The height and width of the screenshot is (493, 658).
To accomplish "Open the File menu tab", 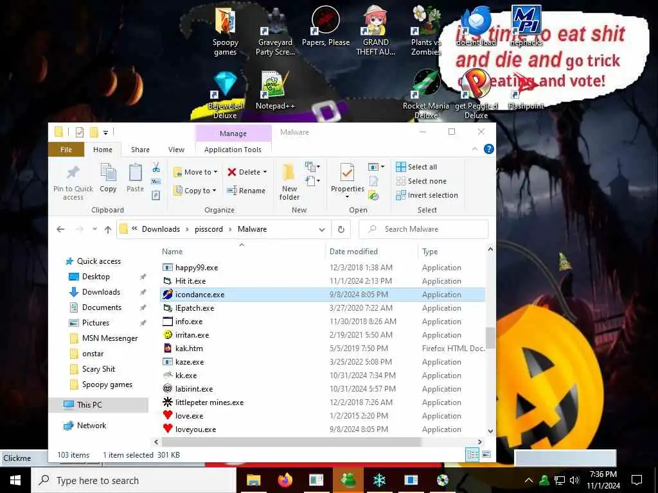I will (66, 150).
